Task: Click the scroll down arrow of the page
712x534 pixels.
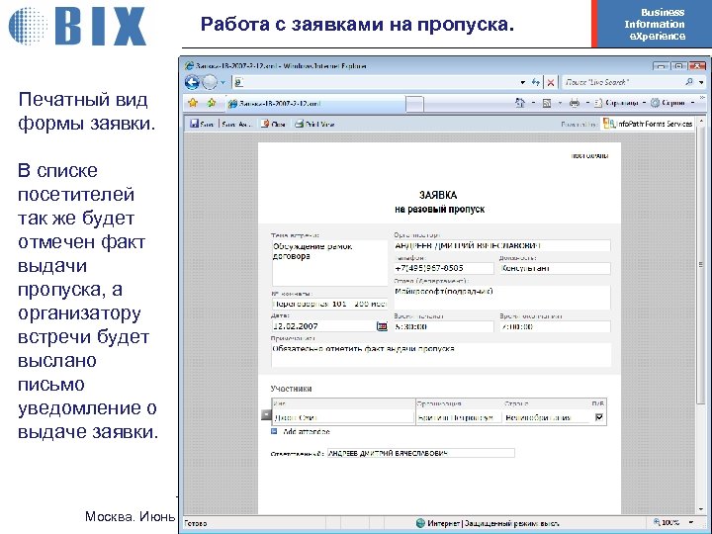Action: [x=701, y=509]
